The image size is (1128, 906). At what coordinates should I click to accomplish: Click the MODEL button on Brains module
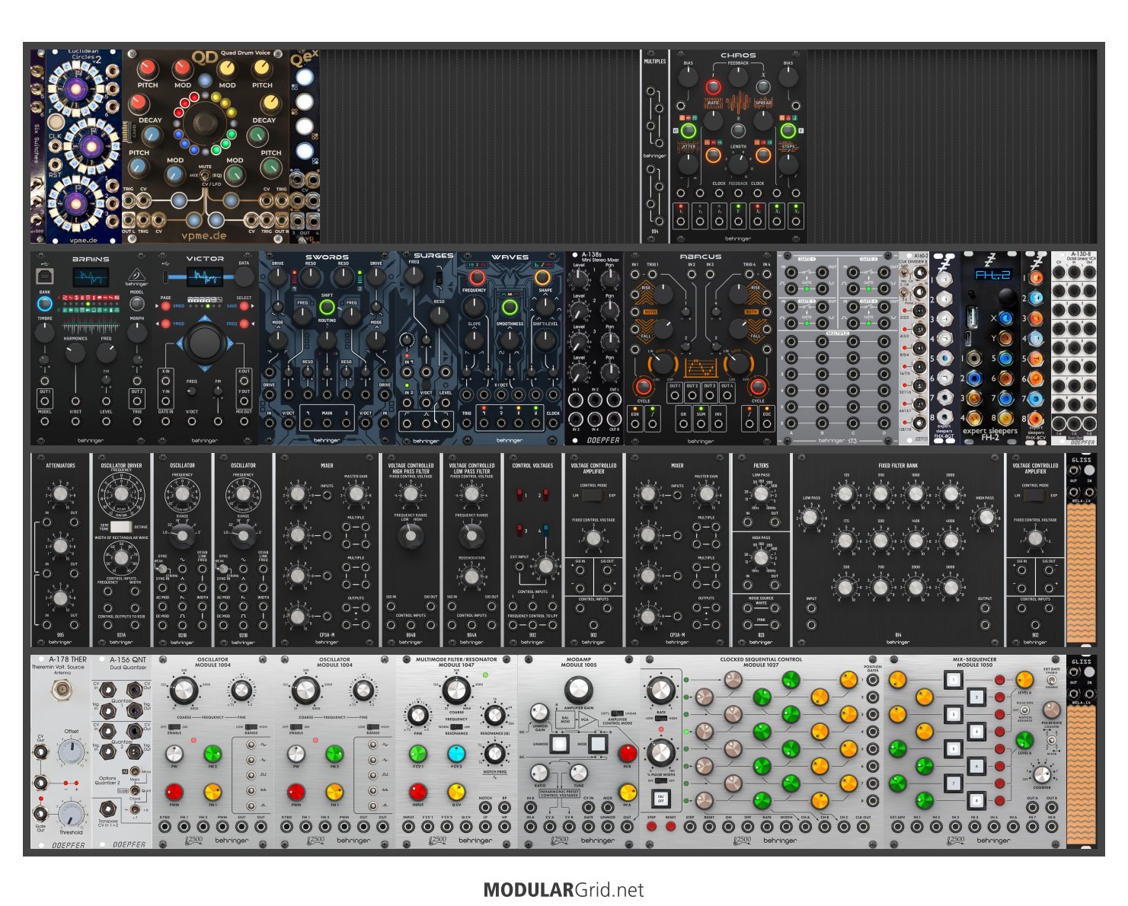click(137, 302)
